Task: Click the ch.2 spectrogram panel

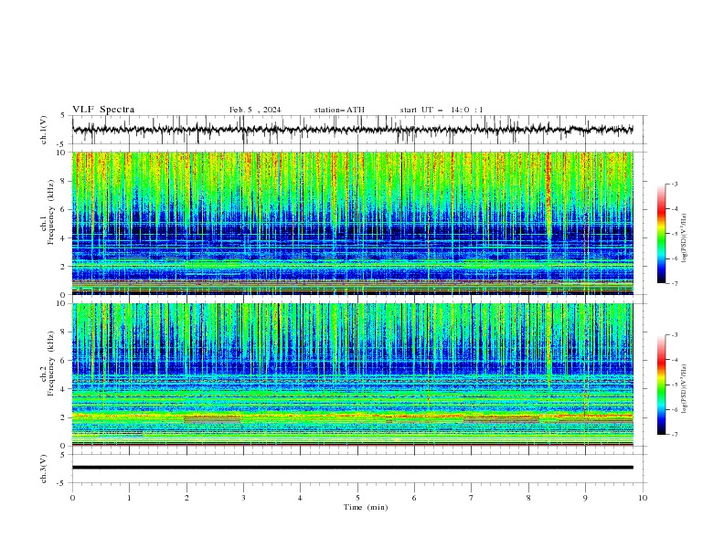Action: point(352,374)
